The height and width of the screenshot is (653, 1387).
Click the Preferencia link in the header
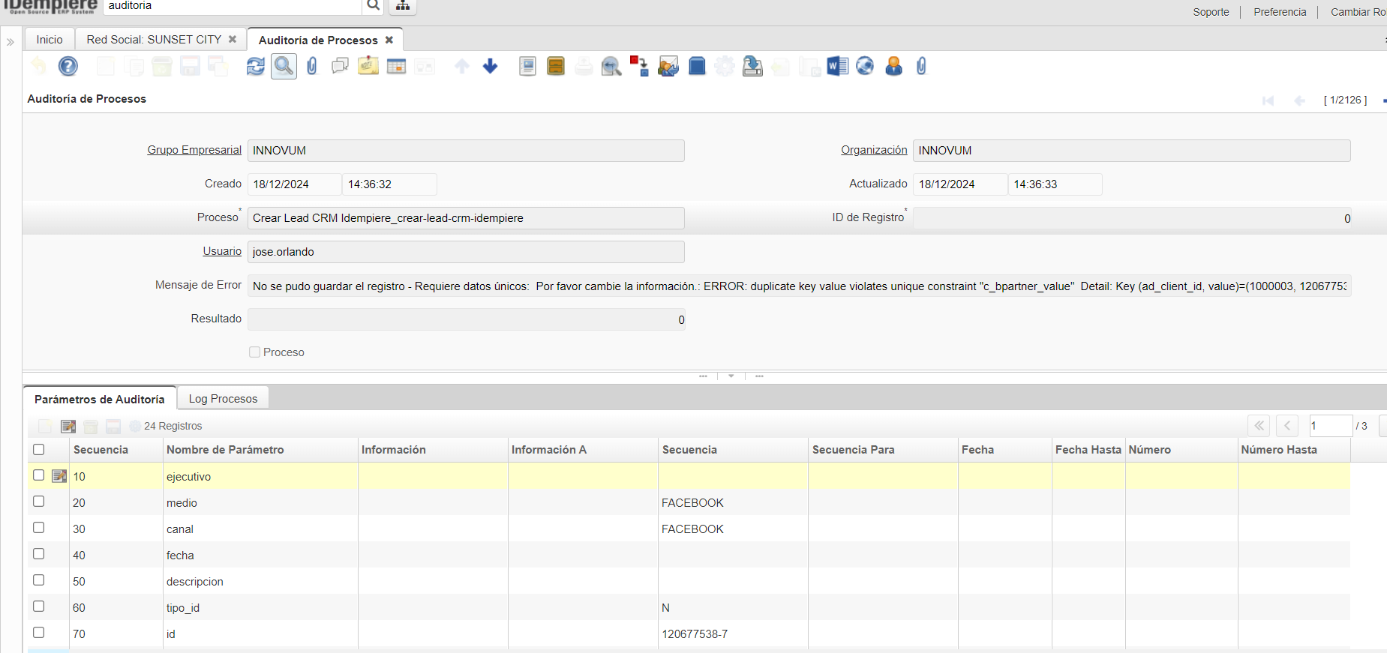tap(1280, 12)
